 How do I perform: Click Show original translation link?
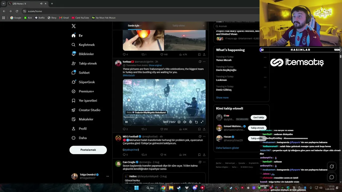tap(155, 66)
